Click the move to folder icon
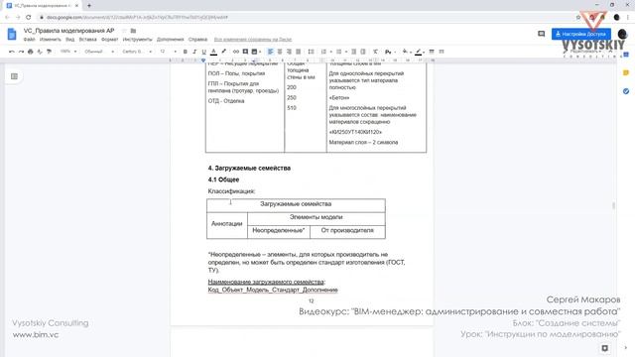635x357 pixels. (133, 31)
